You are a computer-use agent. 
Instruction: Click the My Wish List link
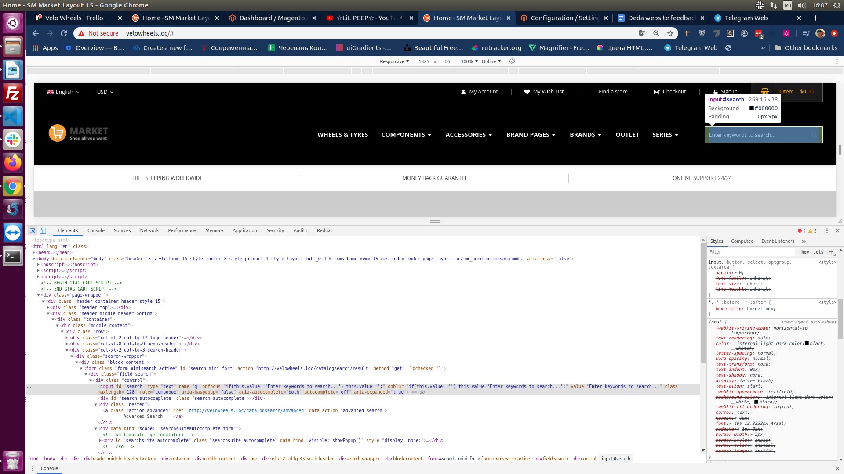[x=544, y=92]
